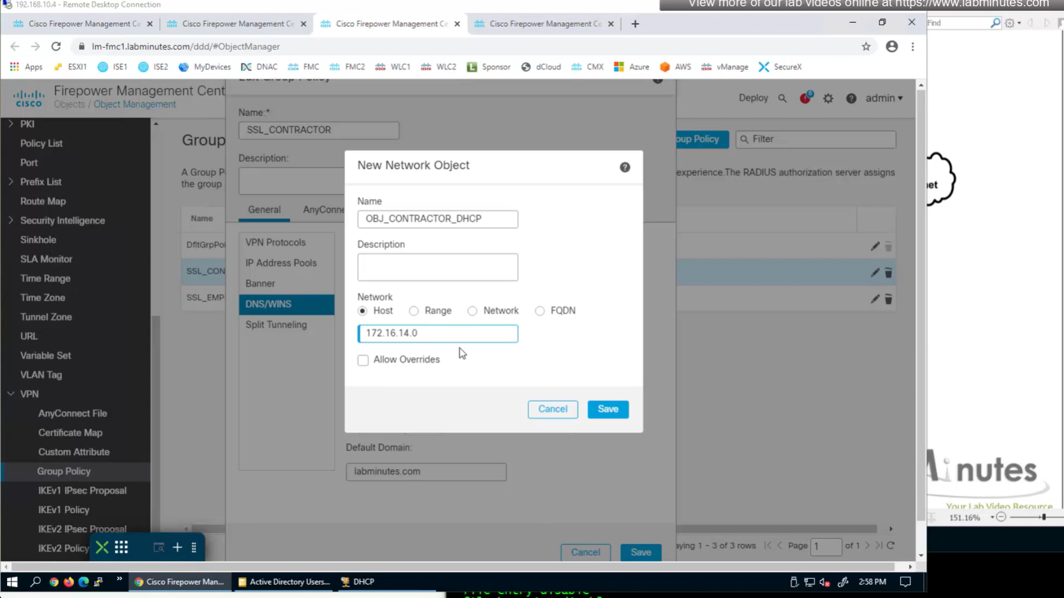This screenshot has height=598, width=1064.
Task: Adjust the zoom slider in the right panel
Action: (1043, 517)
